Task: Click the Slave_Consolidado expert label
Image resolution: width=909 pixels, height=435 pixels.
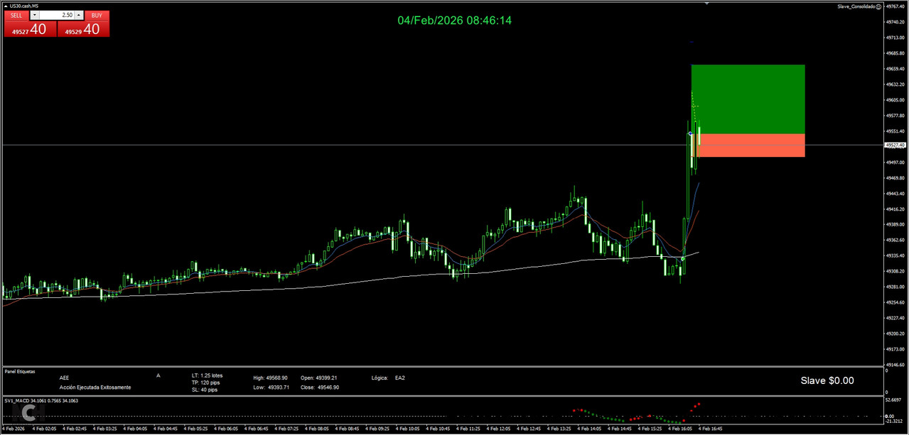Action: click(856, 6)
